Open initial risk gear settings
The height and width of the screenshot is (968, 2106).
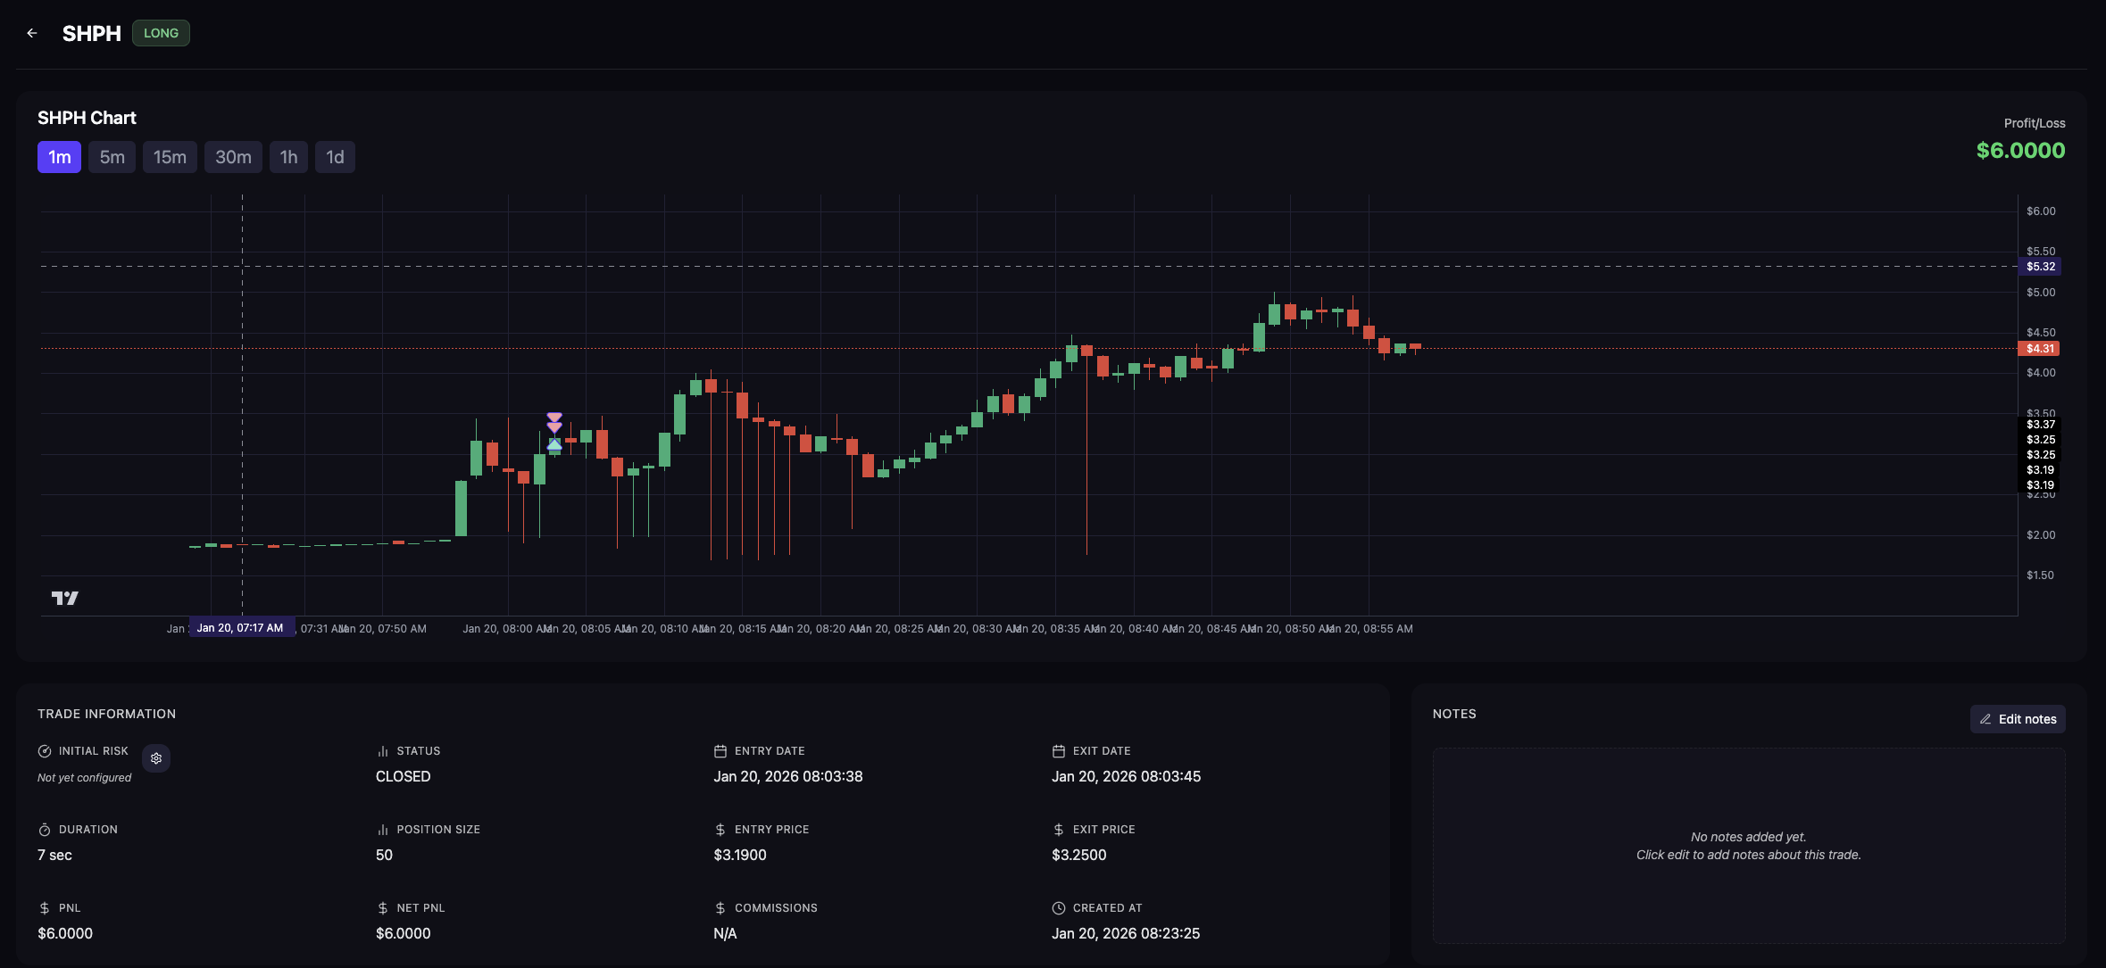coord(156,758)
